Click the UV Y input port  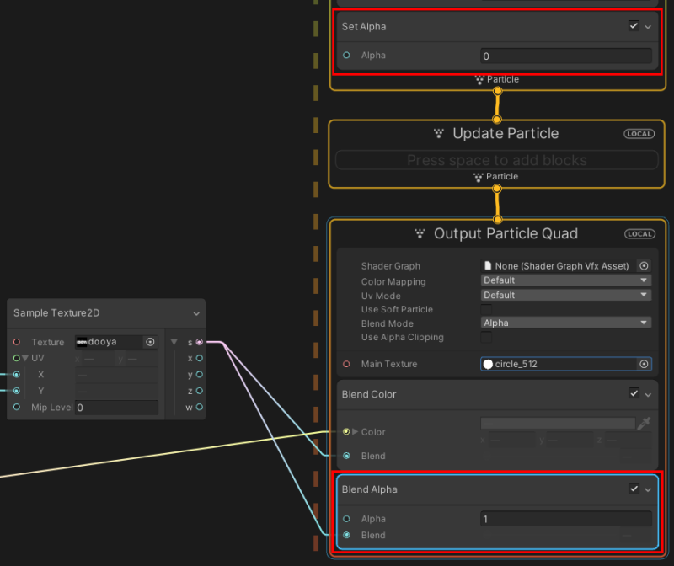(x=16, y=391)
